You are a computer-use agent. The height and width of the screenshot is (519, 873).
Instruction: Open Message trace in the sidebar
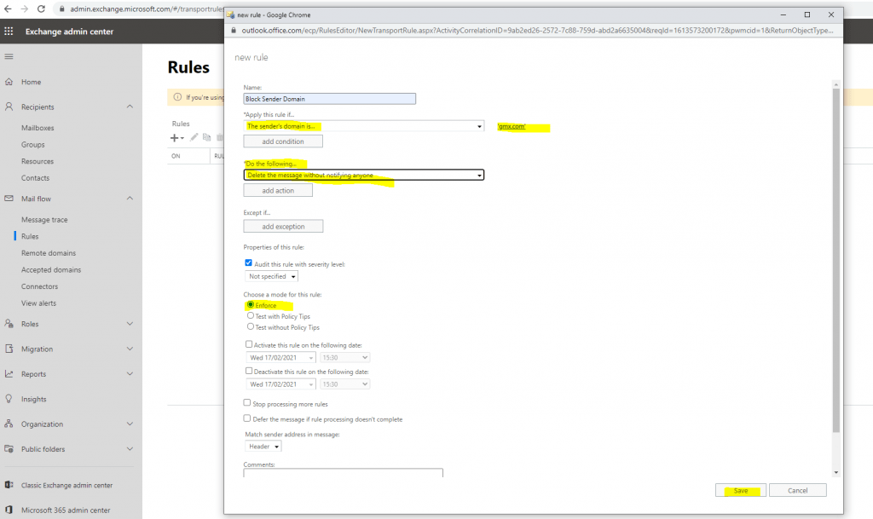pos(44,220)
